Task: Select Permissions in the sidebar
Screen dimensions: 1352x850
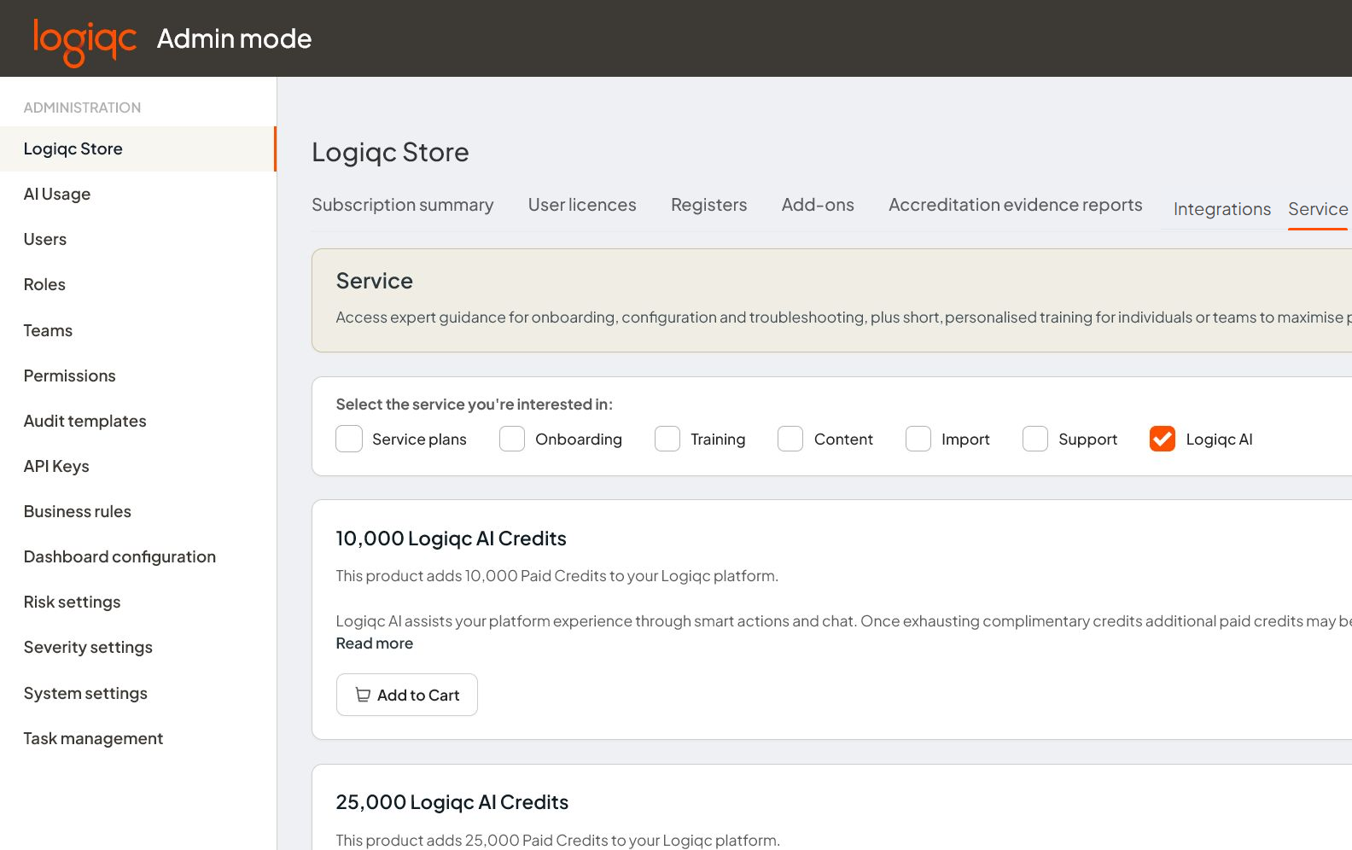Action: click(x=137, y=376)
